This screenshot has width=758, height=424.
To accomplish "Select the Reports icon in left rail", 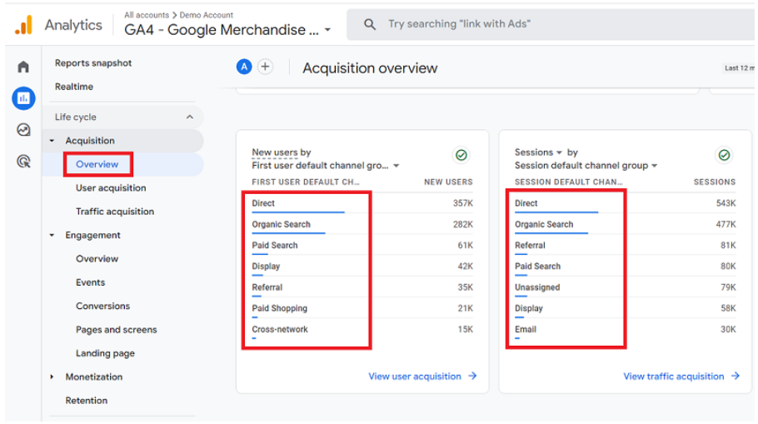I will coord(23,98).
